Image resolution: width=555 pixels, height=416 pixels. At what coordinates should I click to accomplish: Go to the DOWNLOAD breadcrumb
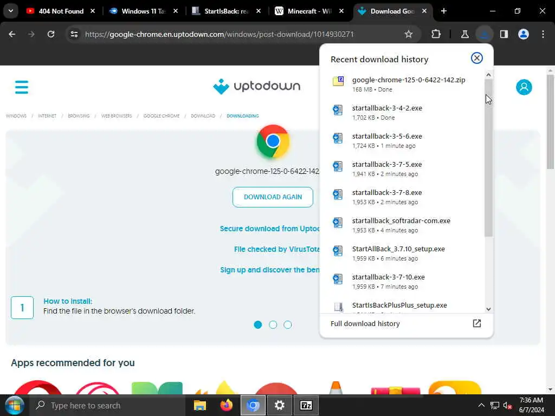tap(203, 116)
